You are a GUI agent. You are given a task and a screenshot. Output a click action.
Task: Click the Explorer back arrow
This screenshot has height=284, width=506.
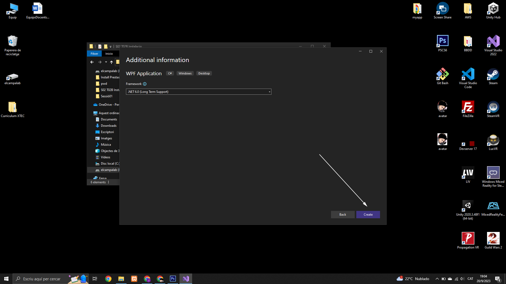click(92, 62)
